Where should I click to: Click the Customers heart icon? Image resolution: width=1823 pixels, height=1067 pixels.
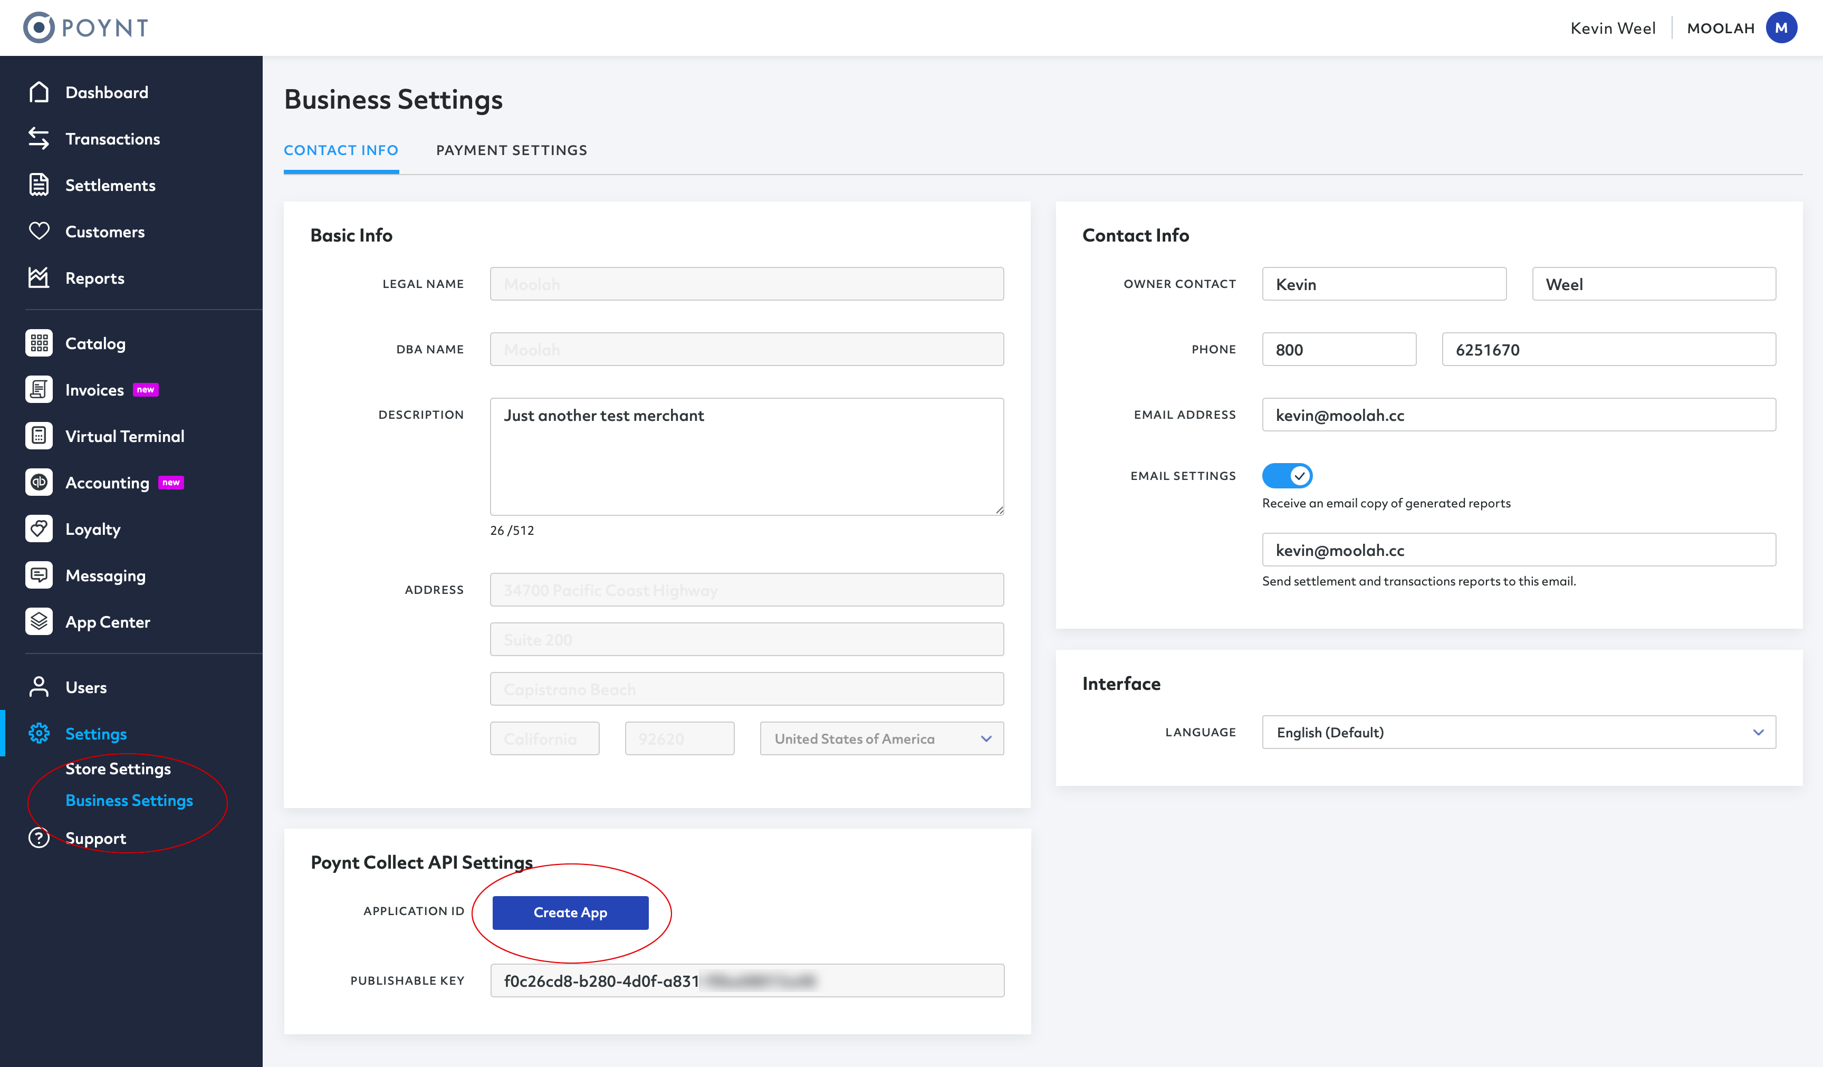coord(39,231)
